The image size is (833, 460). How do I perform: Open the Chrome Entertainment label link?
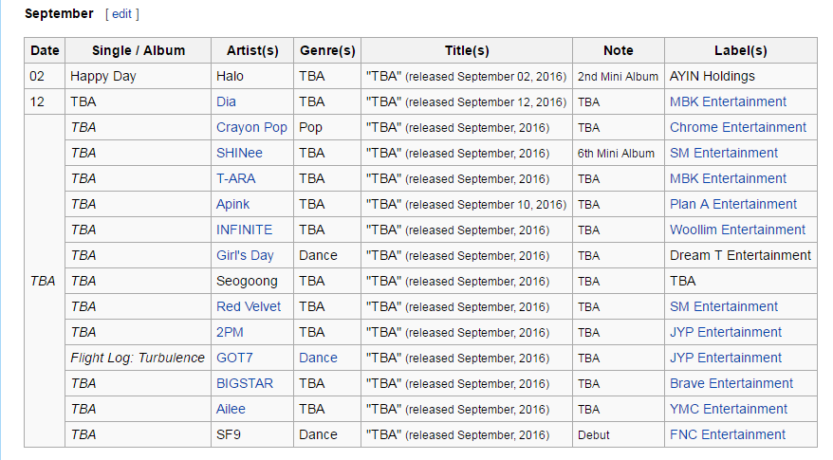(x=738, y=127)
